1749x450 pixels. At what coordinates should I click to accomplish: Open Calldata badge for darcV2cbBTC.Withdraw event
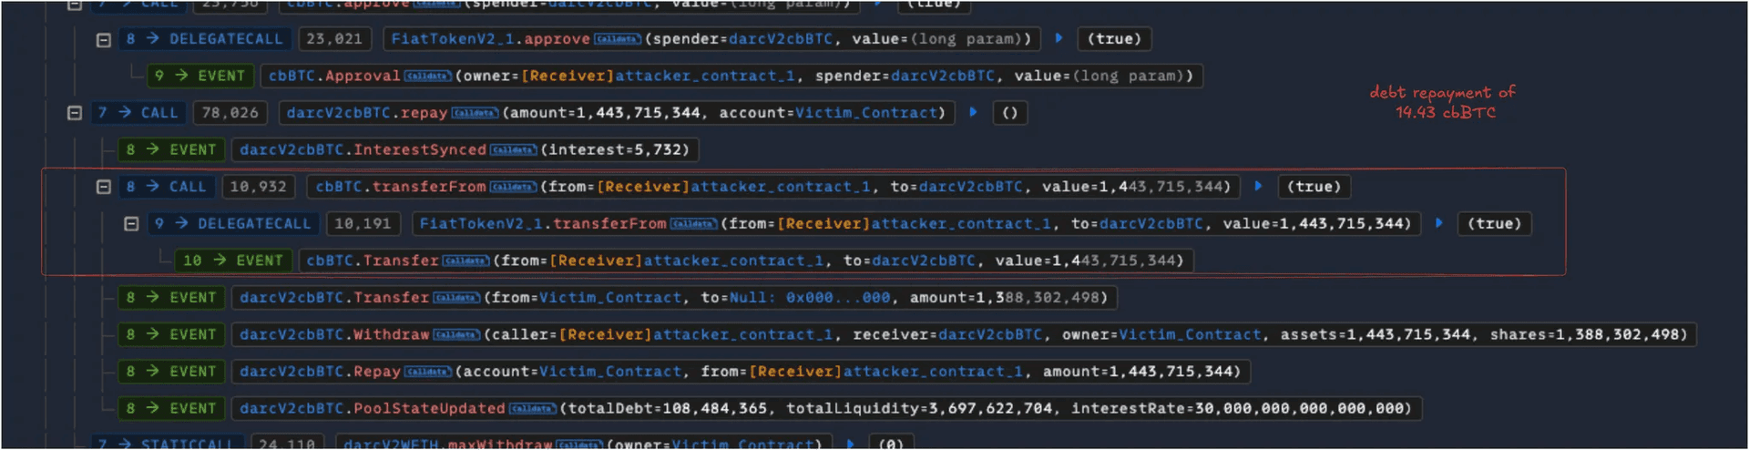455,335
